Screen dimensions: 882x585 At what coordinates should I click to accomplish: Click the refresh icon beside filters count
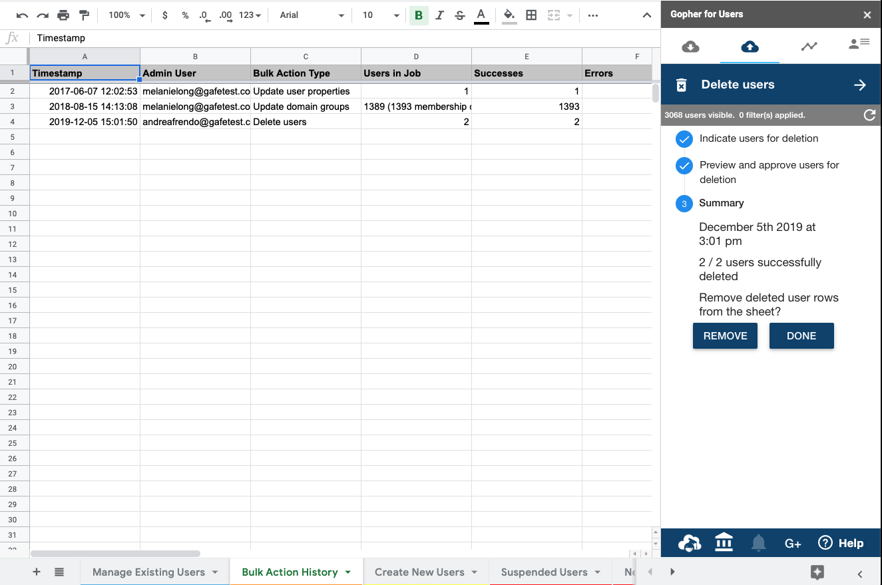869,115
